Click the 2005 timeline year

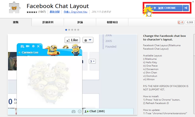click(109, 41)
